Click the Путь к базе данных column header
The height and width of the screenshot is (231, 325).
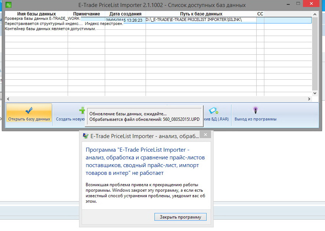[x=201, y=14]
